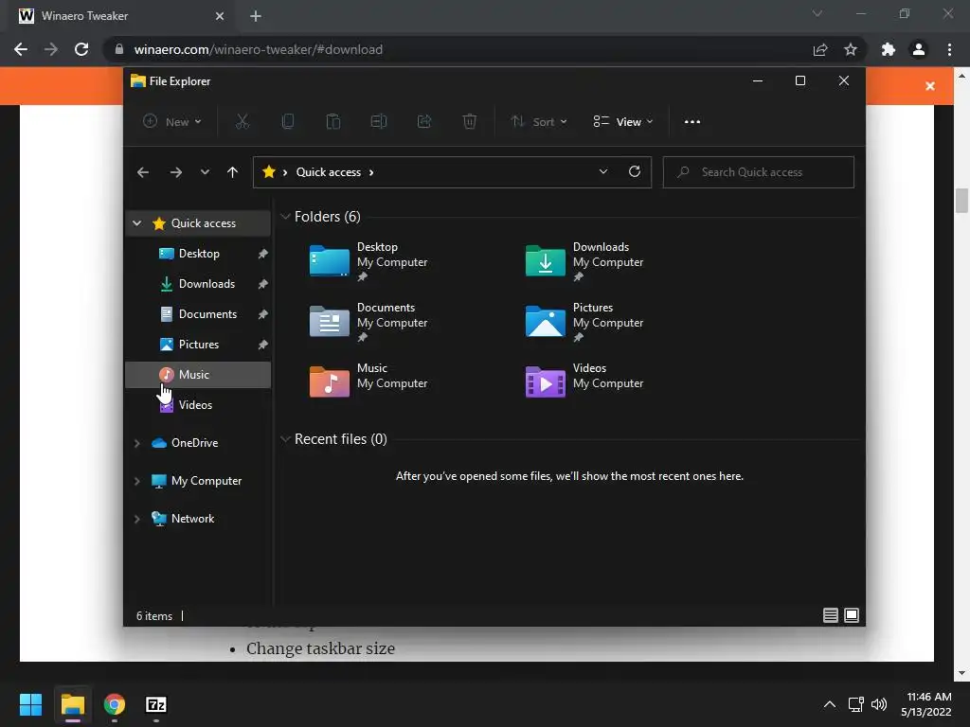Open the Sort dropdown menu
Screen dimensions: 970x727
coord(539,122)
